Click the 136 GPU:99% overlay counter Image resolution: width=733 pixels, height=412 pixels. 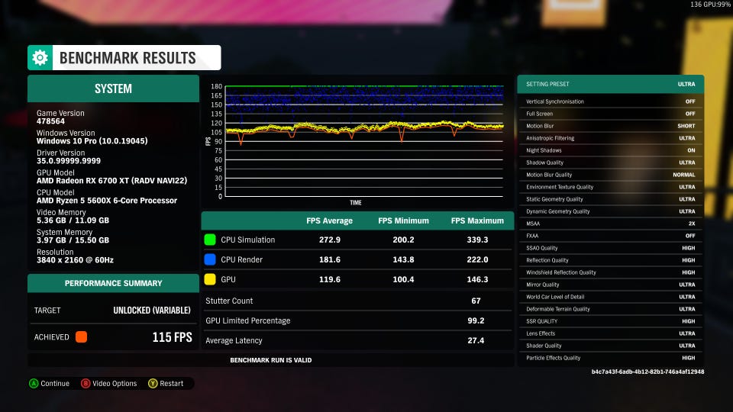point(711,5)
